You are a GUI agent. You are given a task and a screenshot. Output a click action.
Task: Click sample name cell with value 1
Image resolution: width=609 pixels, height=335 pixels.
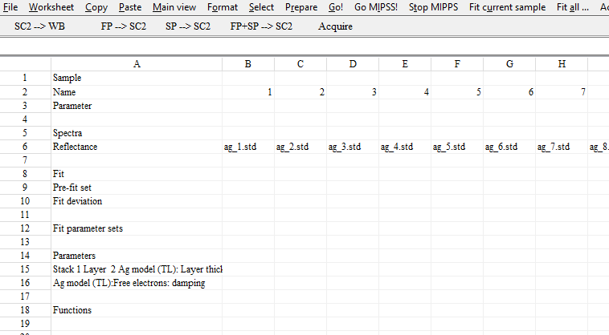(x=248, y=92)
